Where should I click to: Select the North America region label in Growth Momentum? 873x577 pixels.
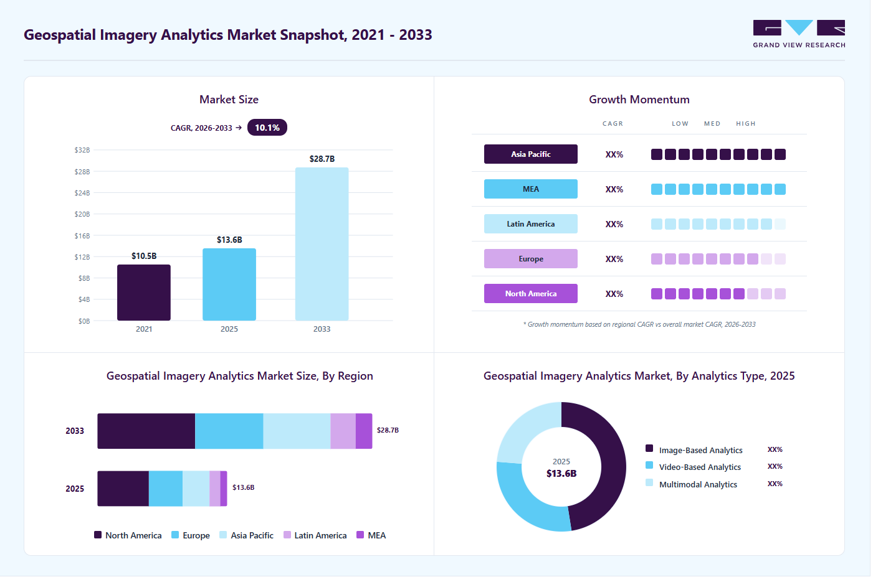point(531,294)
